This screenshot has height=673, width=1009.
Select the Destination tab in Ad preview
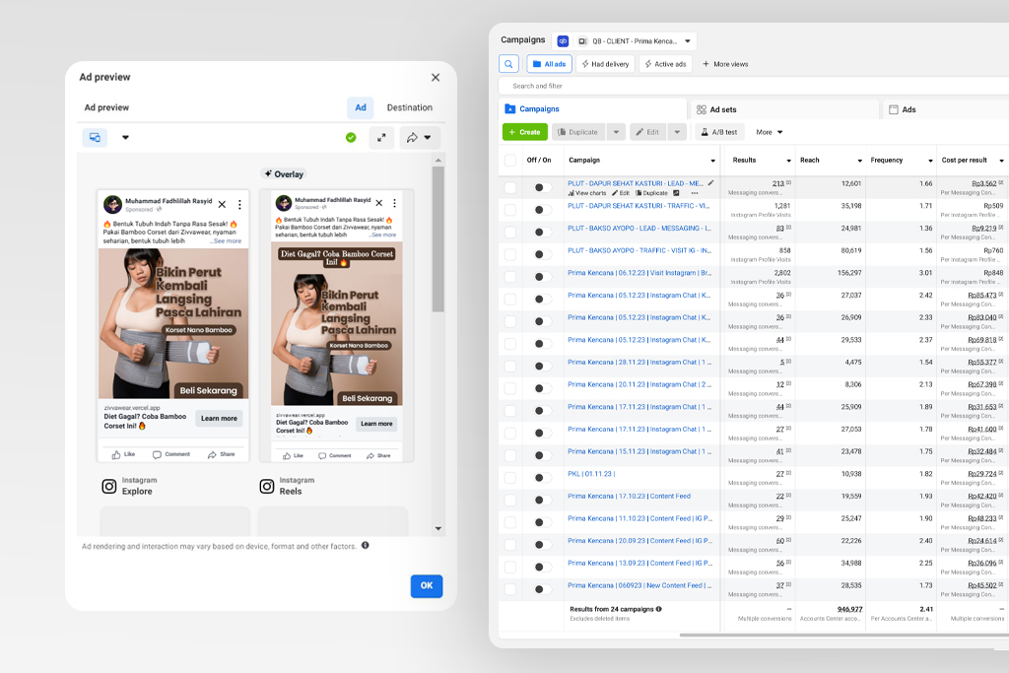[x=409, y=107]
